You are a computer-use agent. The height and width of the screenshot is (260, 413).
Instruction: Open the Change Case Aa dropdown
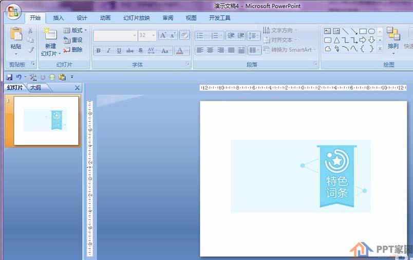pos(166,50)
